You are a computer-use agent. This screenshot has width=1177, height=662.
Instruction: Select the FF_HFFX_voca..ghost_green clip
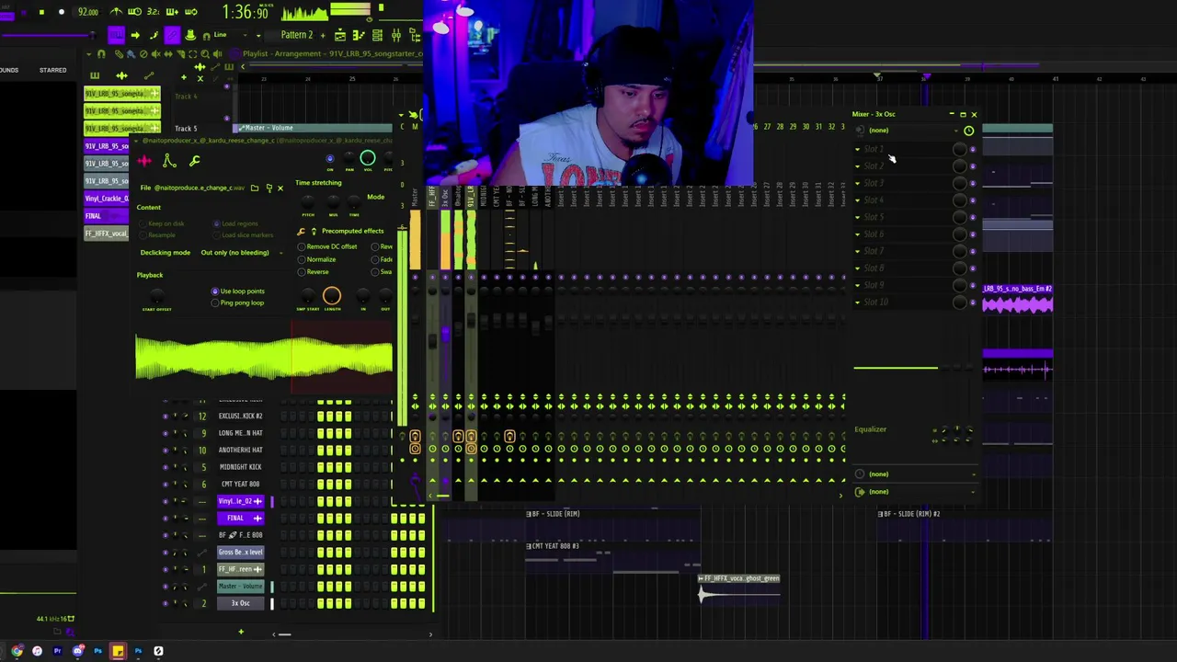click(x=738, y=590)
